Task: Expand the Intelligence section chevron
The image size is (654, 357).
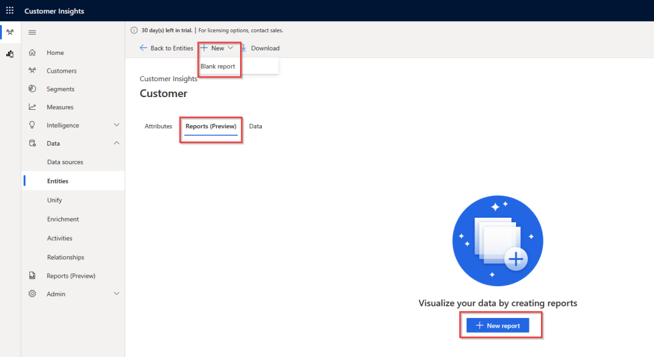Action: [116, 125]
